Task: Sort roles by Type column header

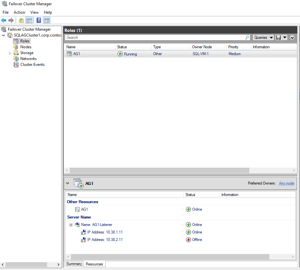Action: pyautogui.click(x=171, y=47)
